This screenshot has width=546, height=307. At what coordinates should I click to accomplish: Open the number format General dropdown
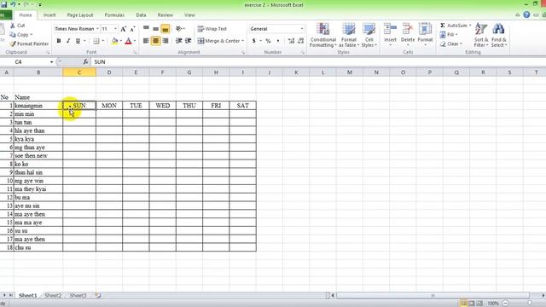(x=301, y=29)
